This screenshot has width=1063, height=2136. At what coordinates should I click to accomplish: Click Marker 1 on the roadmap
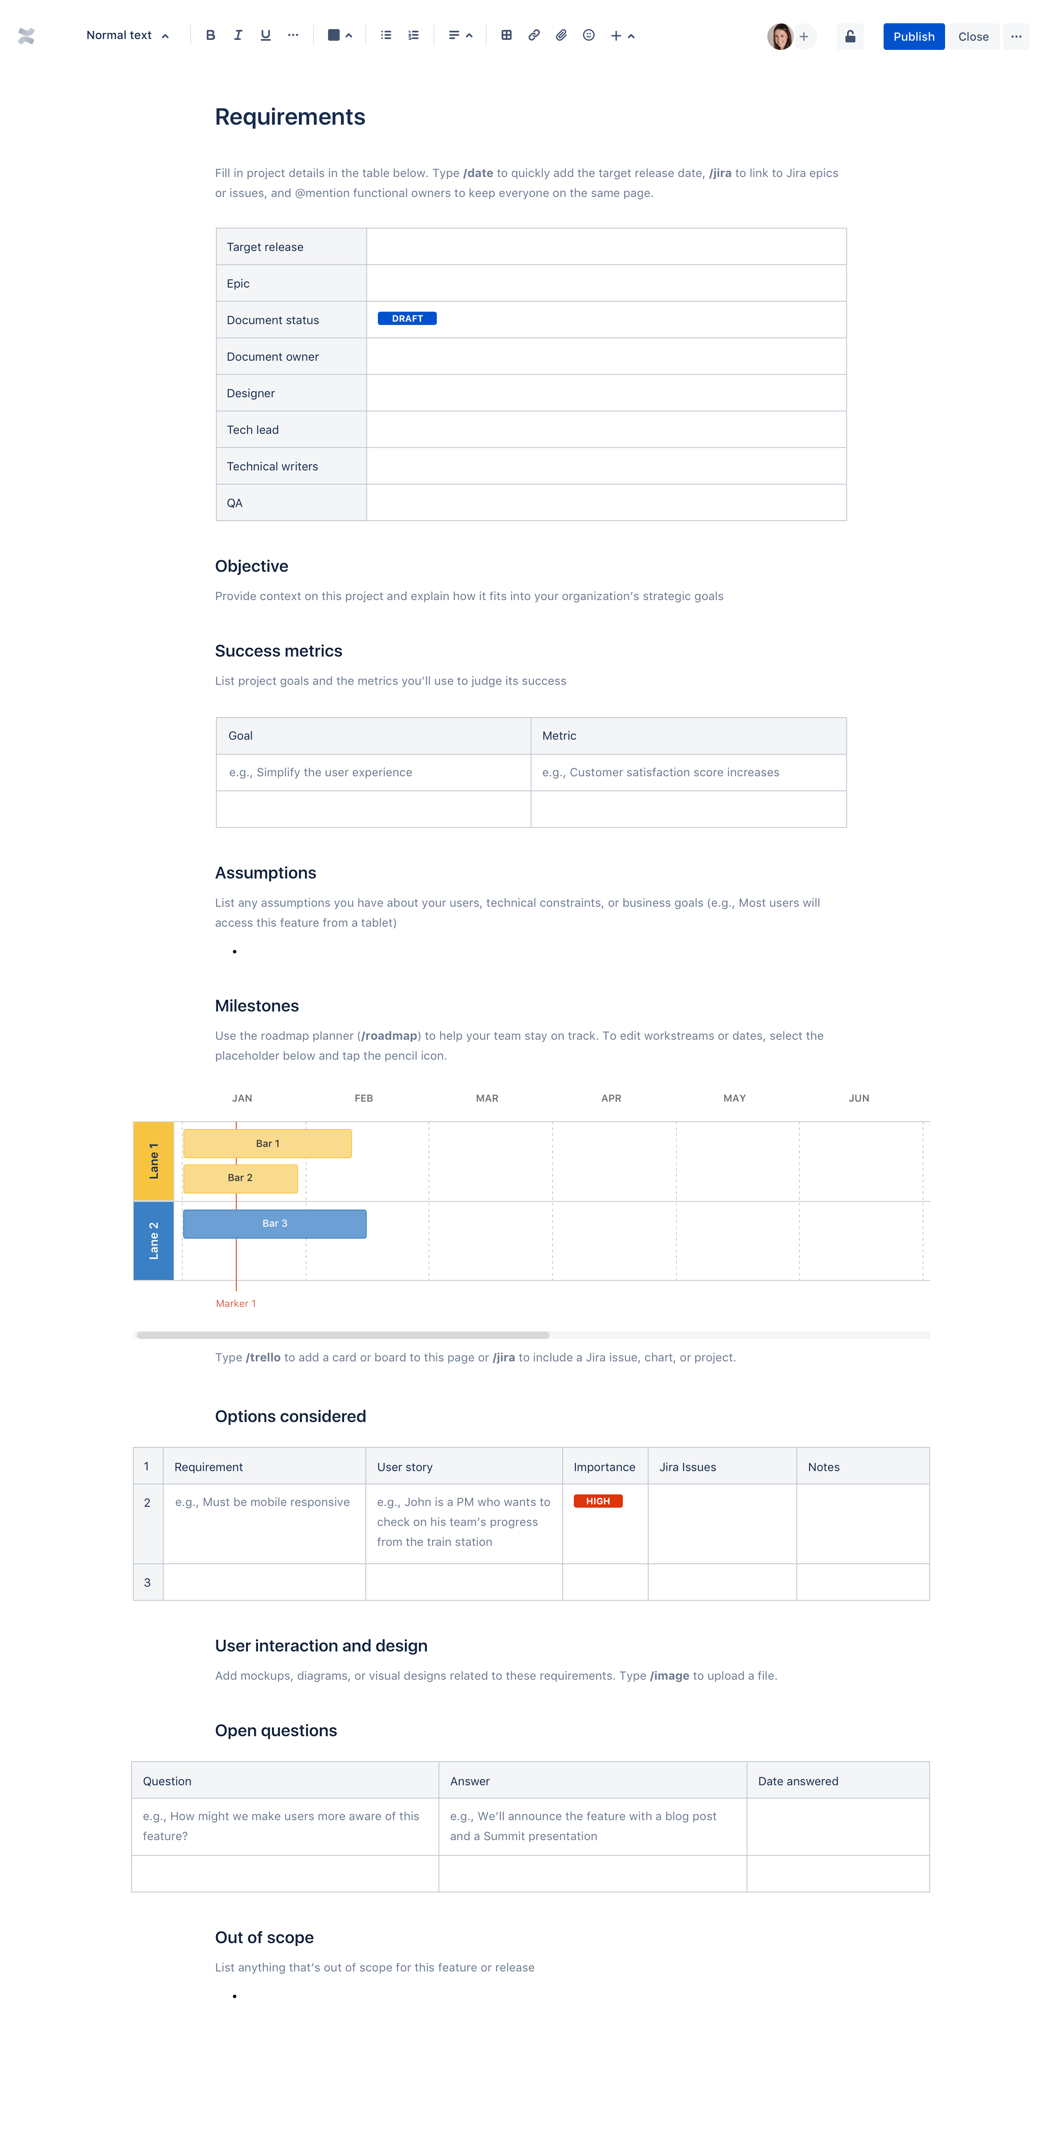coord(235,1304)
